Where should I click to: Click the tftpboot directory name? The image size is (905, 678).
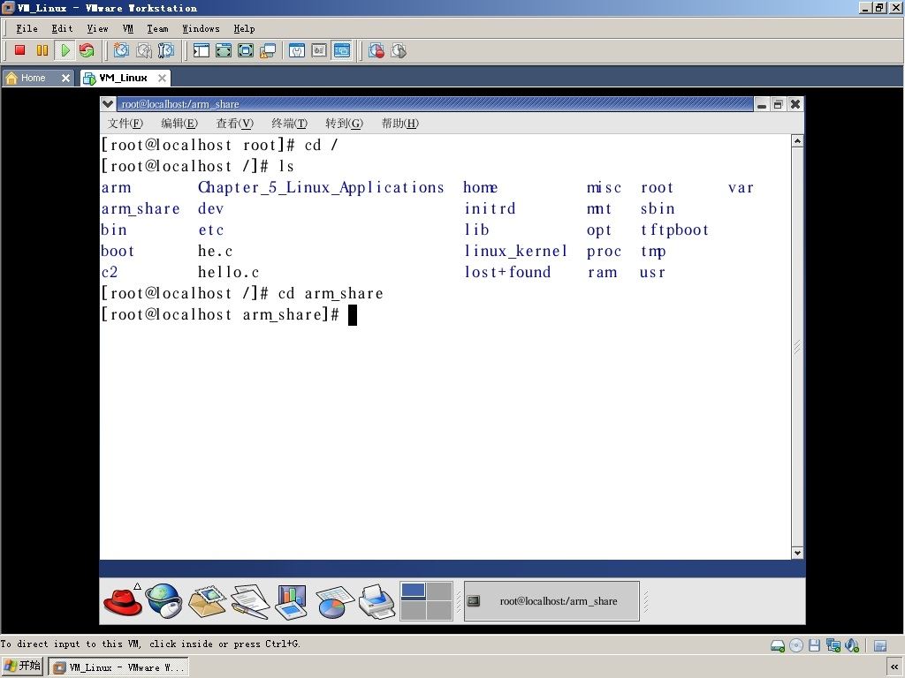(674, 230)
